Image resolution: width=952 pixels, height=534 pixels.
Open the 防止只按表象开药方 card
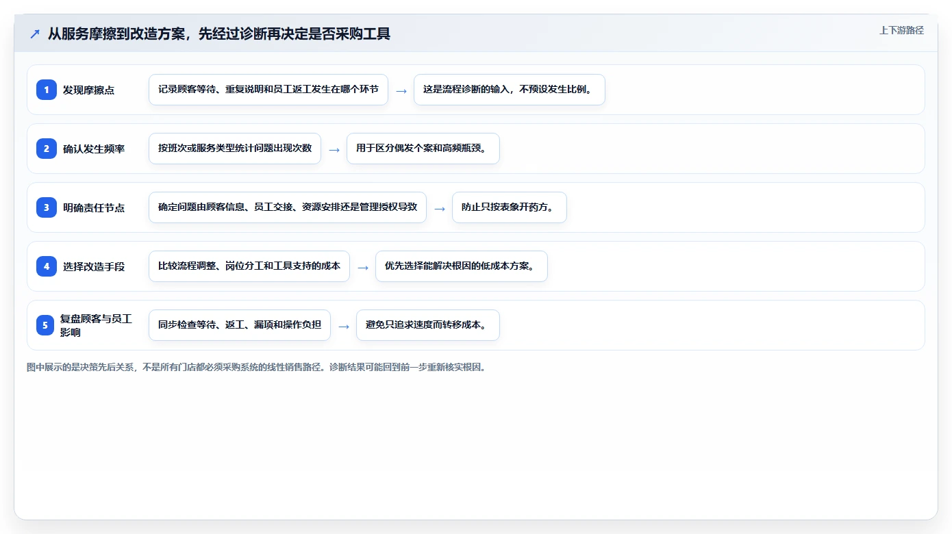pos(510,207)
